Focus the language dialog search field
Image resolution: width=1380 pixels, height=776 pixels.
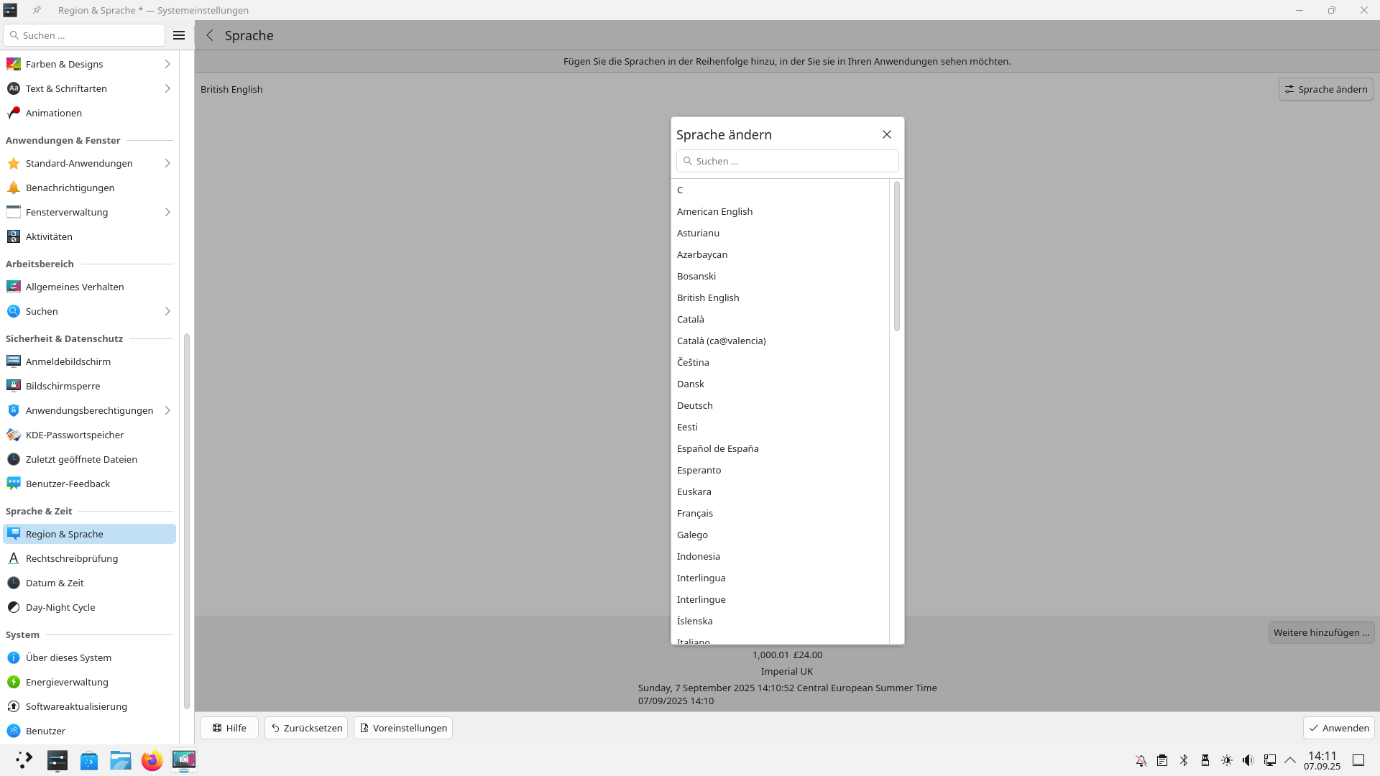click(787, 161)
